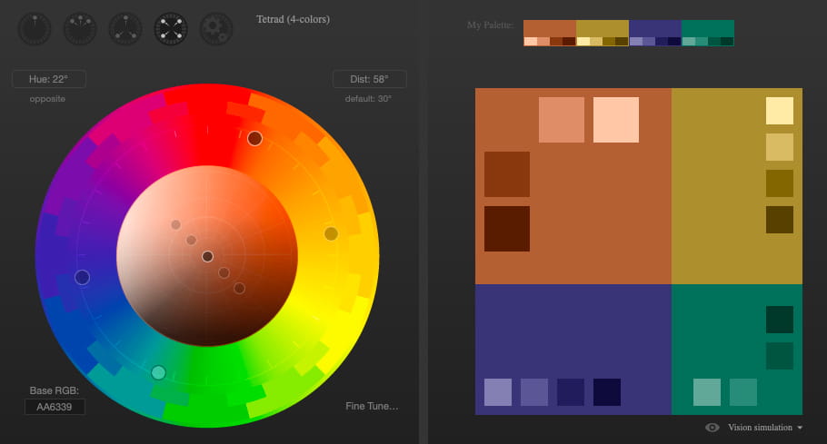Click the lightest shade dot in inner circle
Viewport: 827px width, 444px height.
click(x=175, y=225)
